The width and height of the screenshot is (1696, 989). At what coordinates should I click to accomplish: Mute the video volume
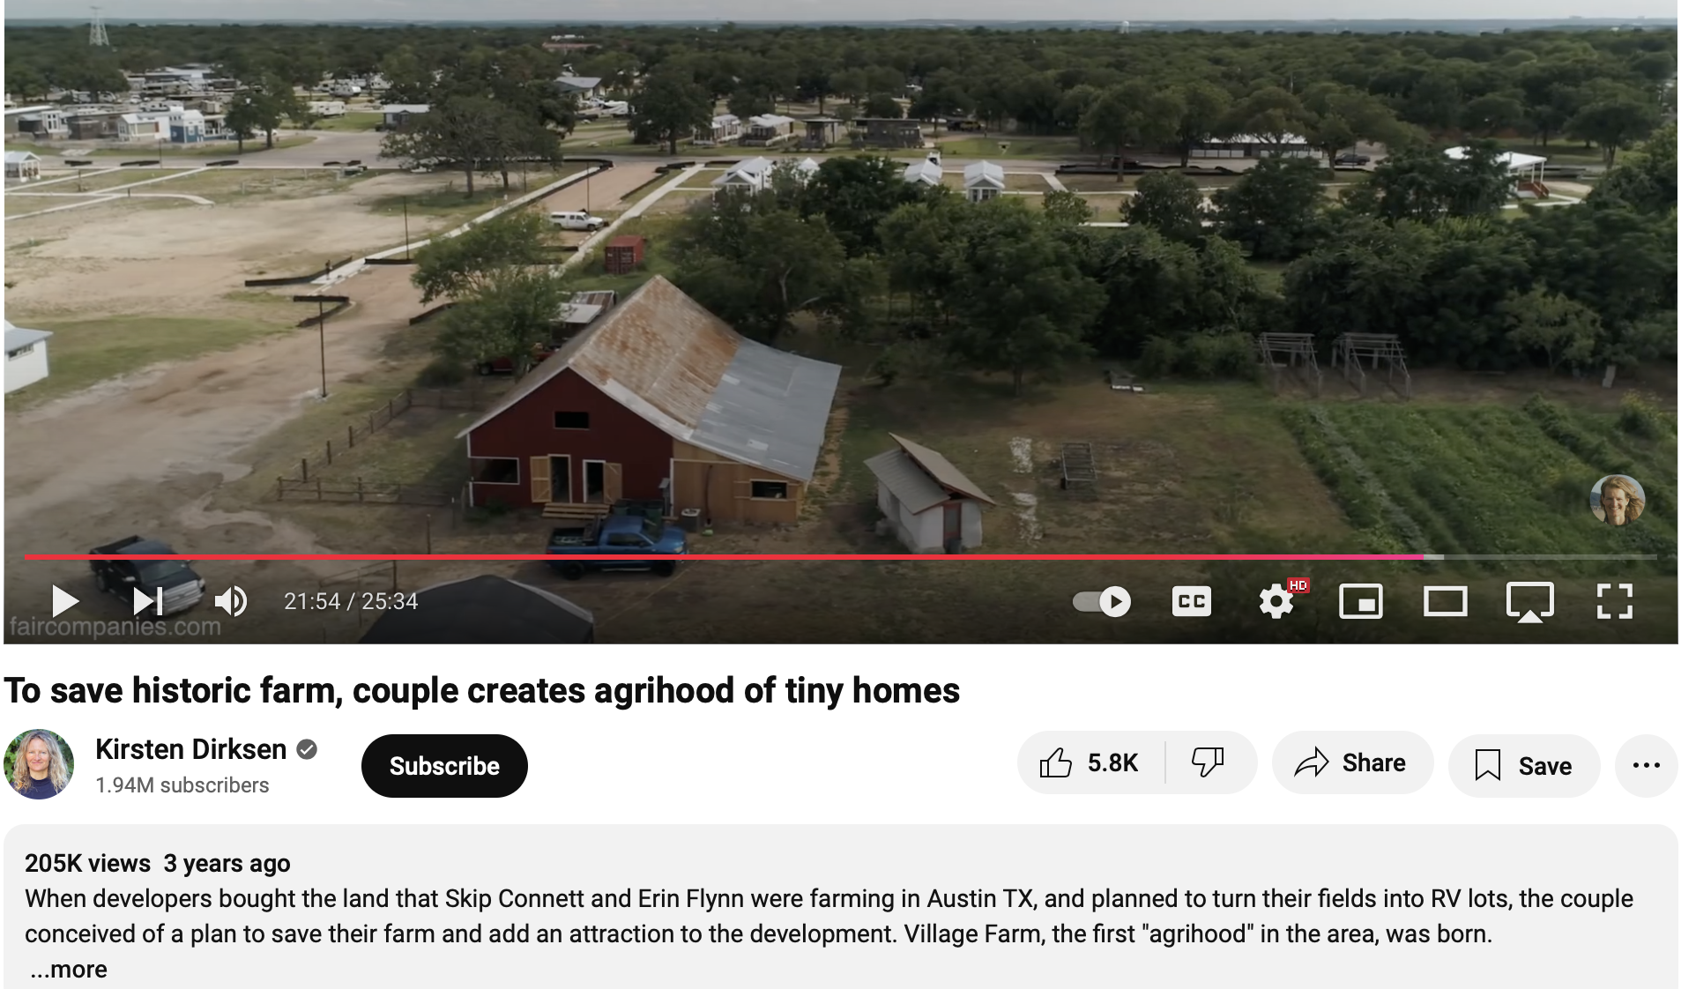pyautogui.click(x=231, y=601)
